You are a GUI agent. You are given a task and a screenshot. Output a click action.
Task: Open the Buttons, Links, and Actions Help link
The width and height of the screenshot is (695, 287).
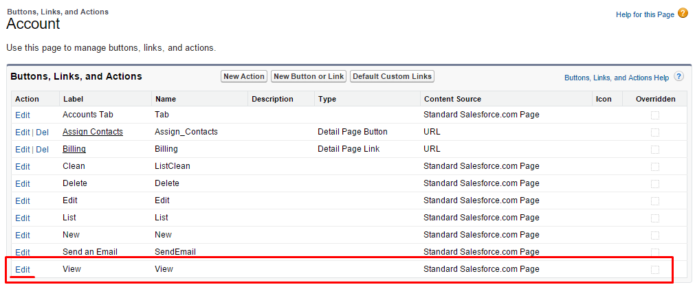616,78
